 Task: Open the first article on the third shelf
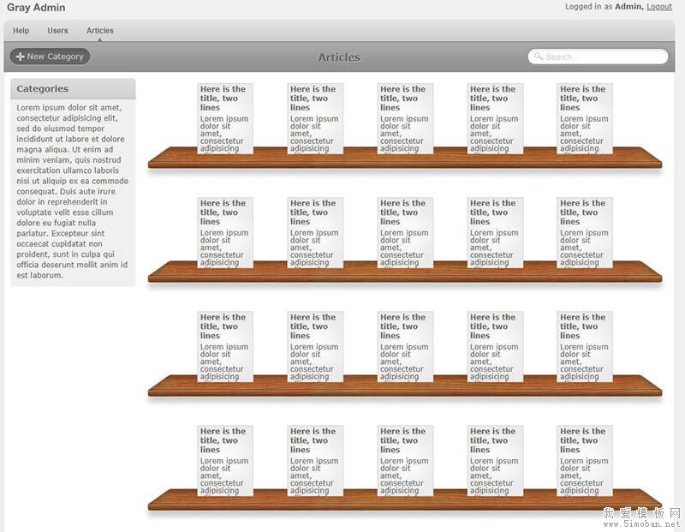click(225, 346)
